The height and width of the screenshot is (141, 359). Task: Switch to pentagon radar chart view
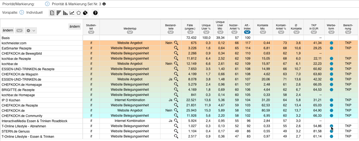tap(79, 13)
